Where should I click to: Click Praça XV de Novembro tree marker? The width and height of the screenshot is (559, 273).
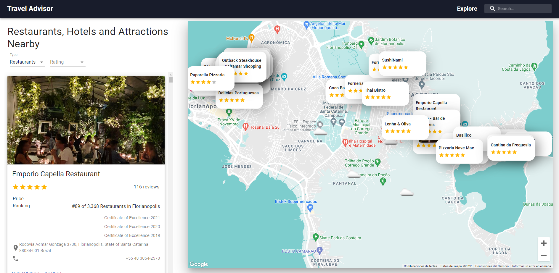pyautogui.click(x=229, y=112)
